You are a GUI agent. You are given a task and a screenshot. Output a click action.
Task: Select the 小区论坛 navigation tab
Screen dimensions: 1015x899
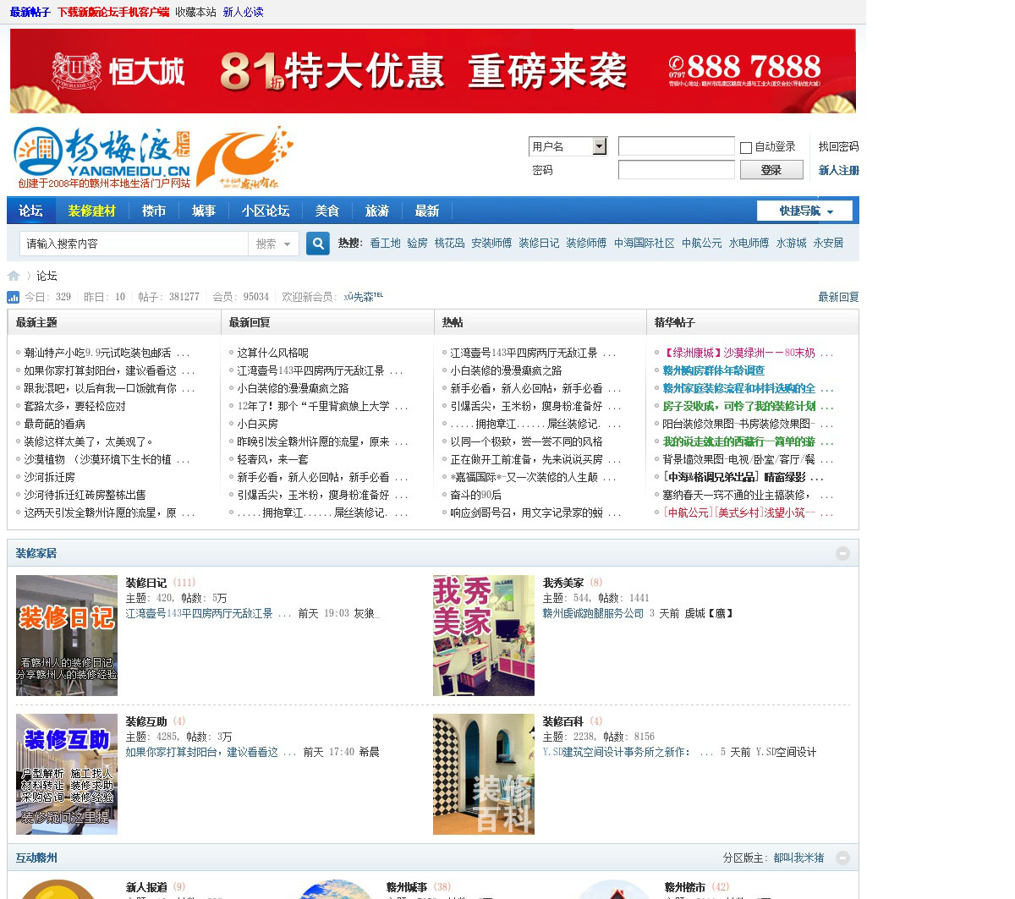266,211
